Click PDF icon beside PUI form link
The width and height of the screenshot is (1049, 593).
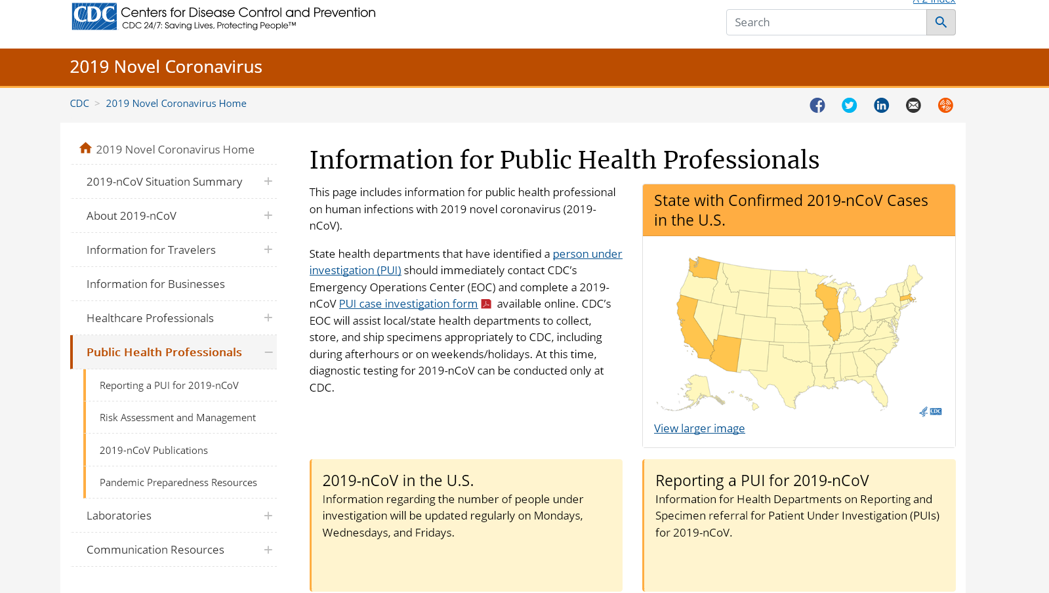pos(486,304)
